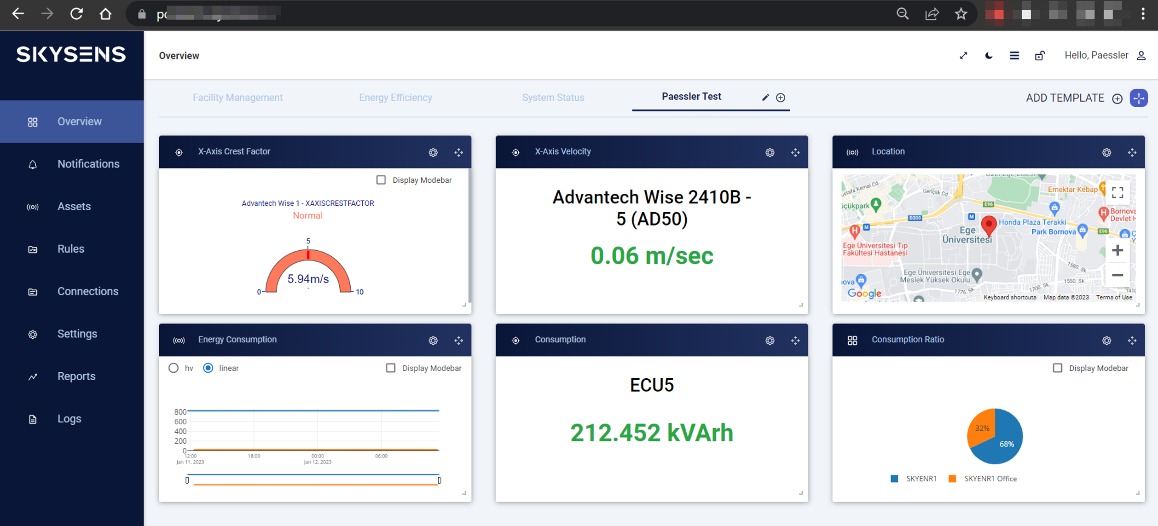Image resolution: width=1158 pixels, height=526 pixels.
Task: Open the System Status tab
Action: pyautogui.click(x=553, y=98)
